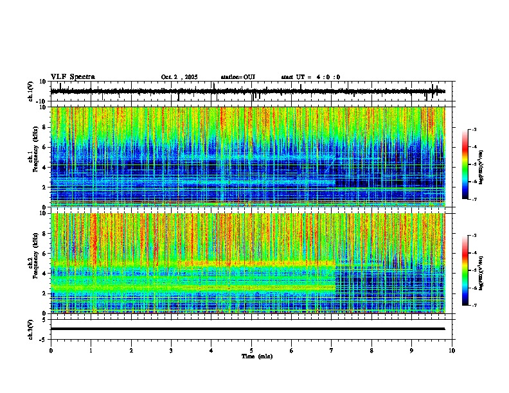
Task: Click the "Time (min)" axis title
Action: [257, 356]
